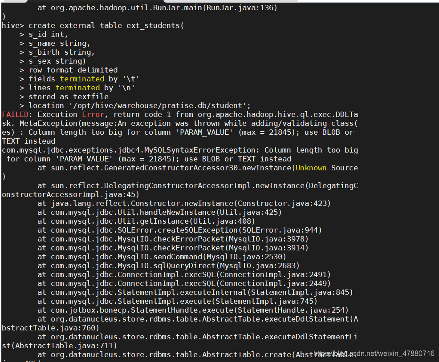
Task: Click the RunJar.java:136 stack trace line
Action: 157,8
